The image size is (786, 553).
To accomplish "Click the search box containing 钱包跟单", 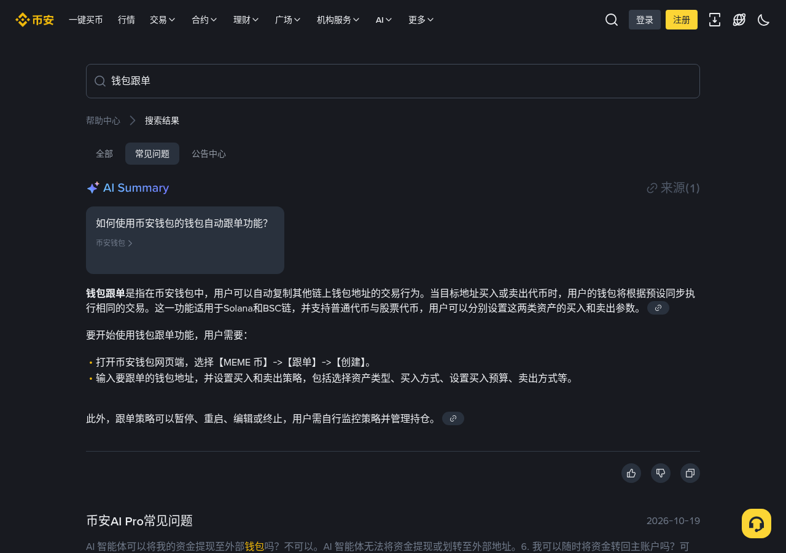I will pos(393,81).
